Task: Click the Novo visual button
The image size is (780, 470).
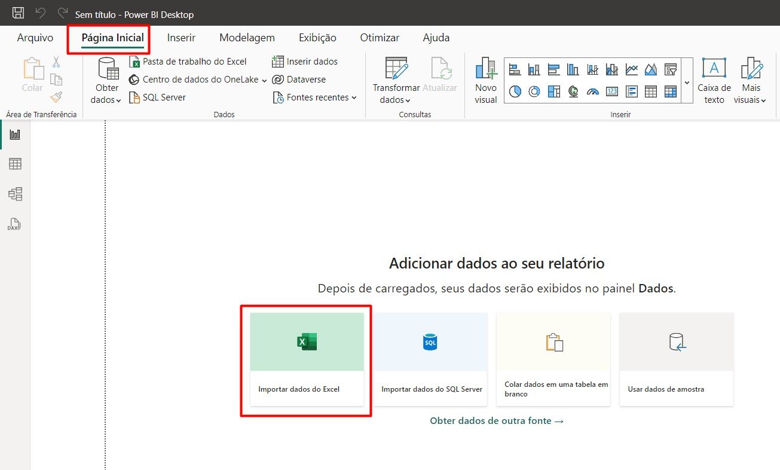Action: point(486,81)
